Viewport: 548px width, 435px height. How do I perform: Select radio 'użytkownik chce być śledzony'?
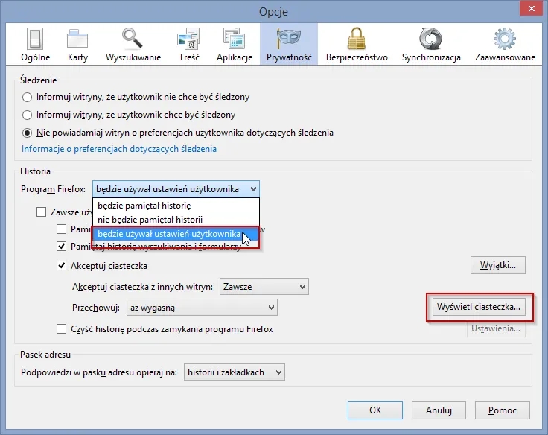pos(28,115)
